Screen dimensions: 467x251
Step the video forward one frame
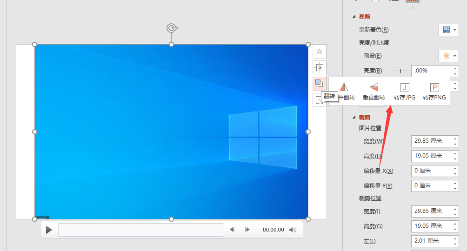(247, 230)
